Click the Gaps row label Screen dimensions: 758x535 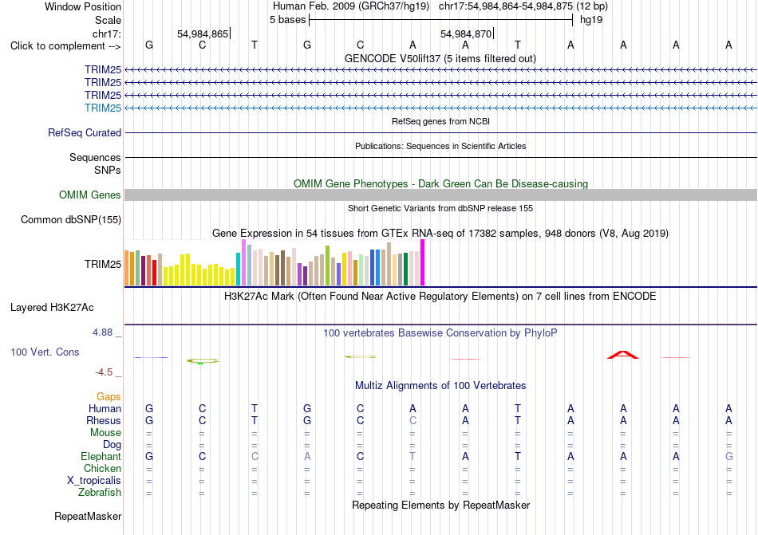[x=109, y=397]
